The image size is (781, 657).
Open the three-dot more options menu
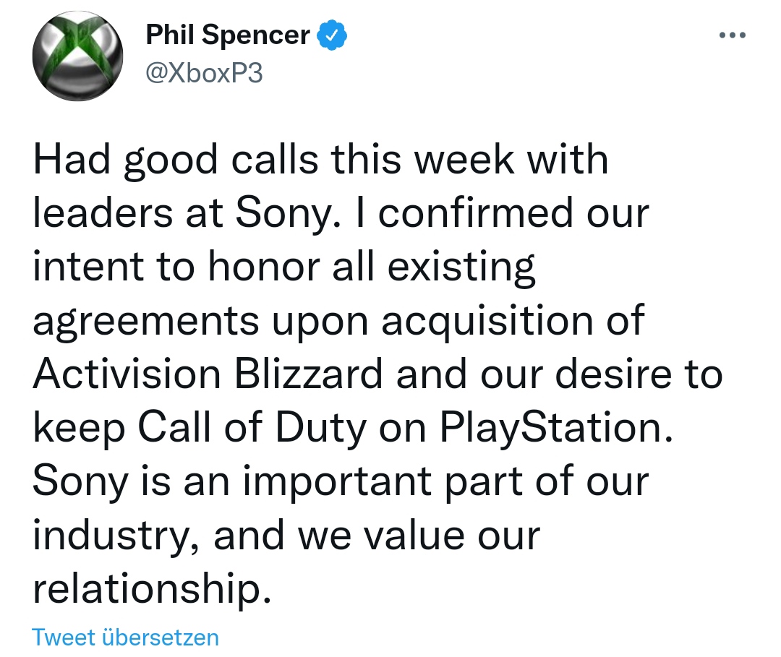coord(732,35)
